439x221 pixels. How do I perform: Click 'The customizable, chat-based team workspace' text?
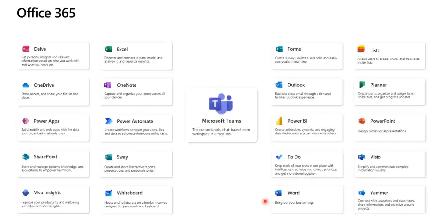221,132
